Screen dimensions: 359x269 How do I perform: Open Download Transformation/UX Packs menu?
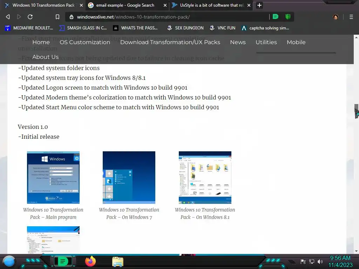(170, 42)
